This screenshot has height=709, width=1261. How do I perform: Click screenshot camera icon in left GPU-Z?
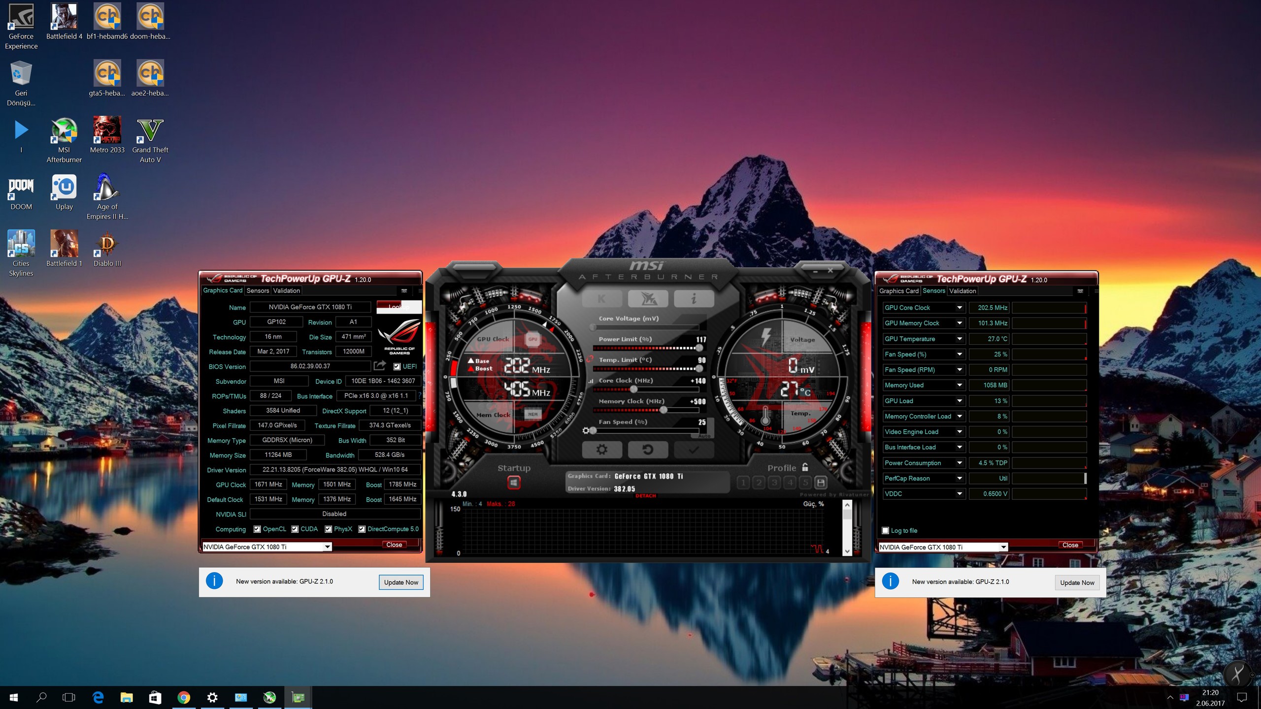pyautogui.click(x=404, y=290)
